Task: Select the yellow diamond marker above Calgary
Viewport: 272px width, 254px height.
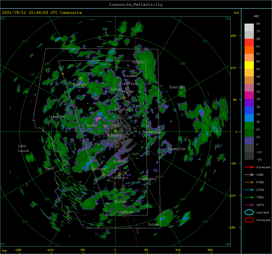Action: (x=119, y=174)
